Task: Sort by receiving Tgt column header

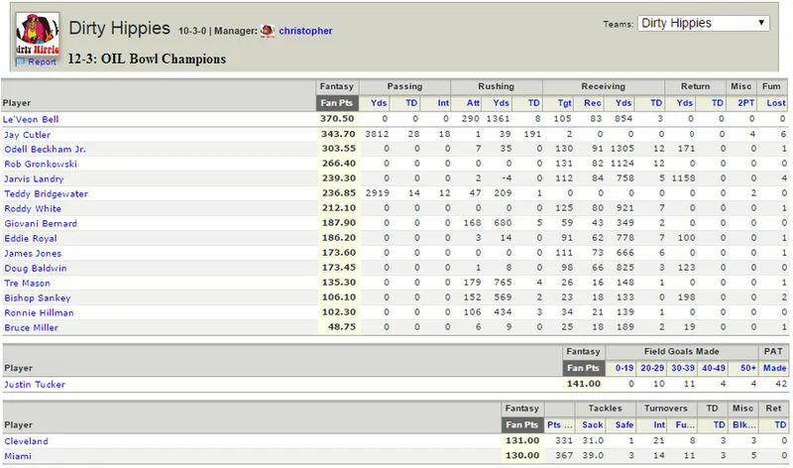Action: [564, 103]
